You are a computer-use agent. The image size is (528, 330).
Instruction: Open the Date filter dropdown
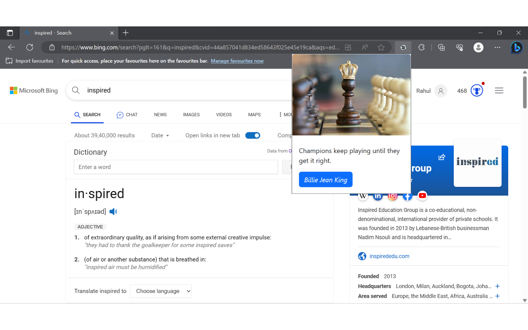coord(160,135)
